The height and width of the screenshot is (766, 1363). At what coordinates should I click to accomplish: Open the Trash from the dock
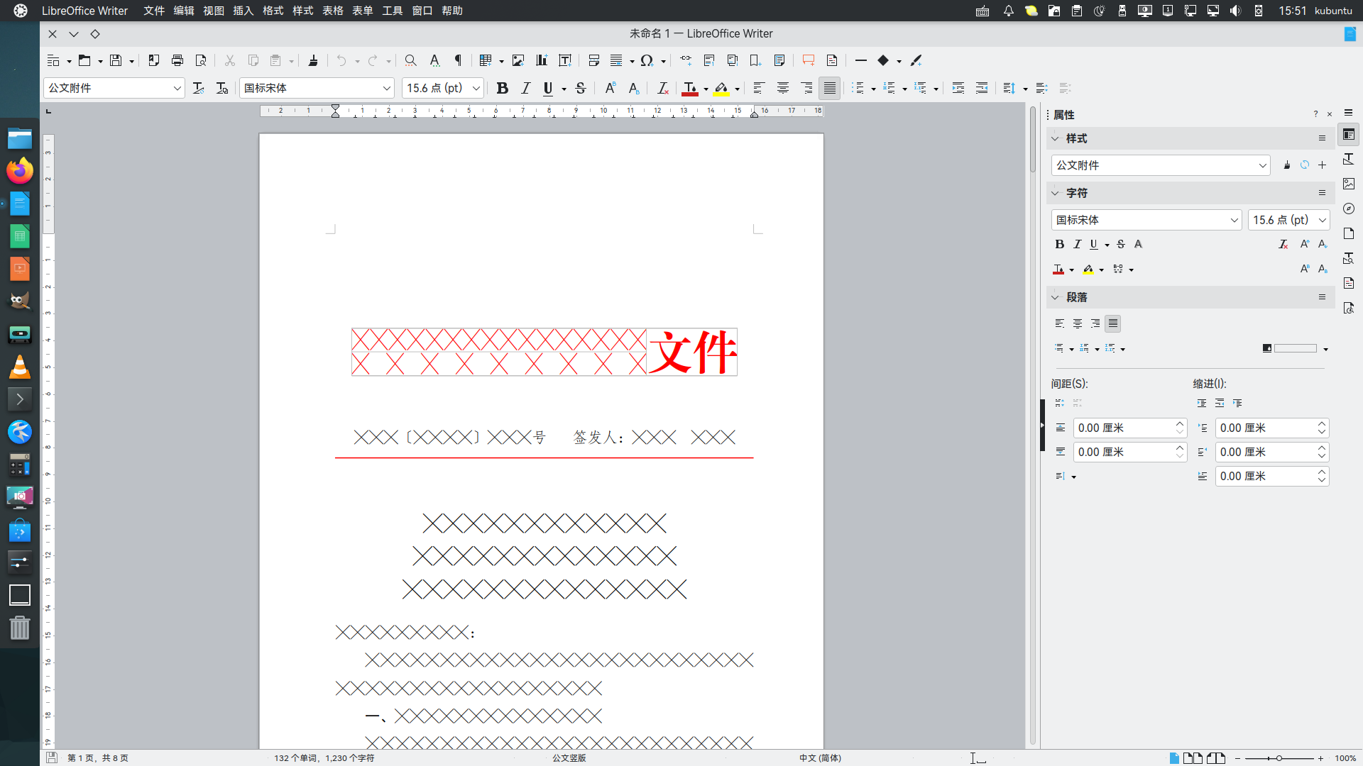(x=20, y=627)
